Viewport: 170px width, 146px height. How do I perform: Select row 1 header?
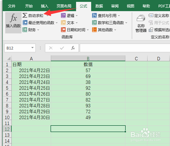tap(7, 64)
